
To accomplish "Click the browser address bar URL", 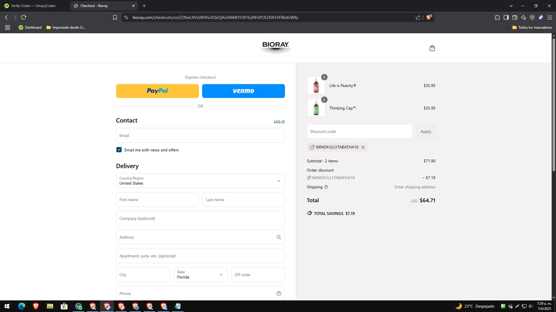I will (215, 17).
